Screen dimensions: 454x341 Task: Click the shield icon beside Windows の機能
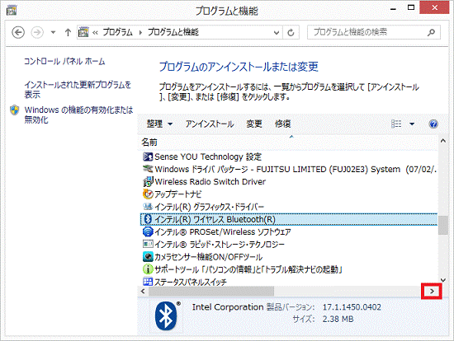pyautogui.click(x=14, y=110)
